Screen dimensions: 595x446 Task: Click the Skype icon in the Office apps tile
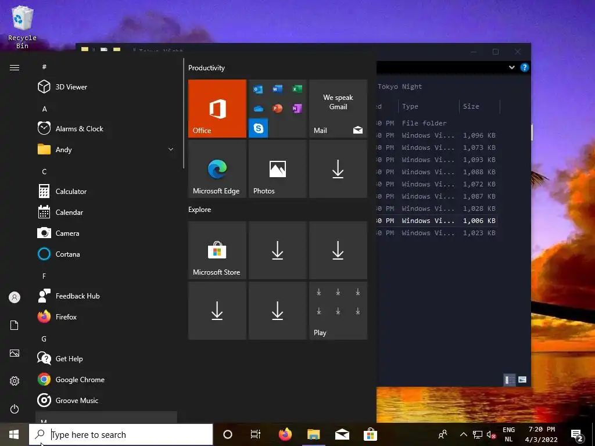(259, 128)
